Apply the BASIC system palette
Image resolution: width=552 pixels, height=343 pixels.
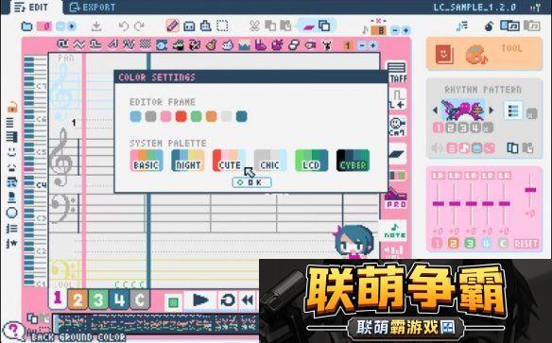[147, 161]
